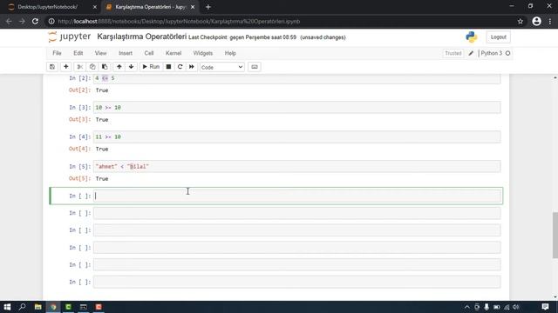This screenshot has width=558, height=313.
Task: Bookmark this page with star icon
Action: 521,21
